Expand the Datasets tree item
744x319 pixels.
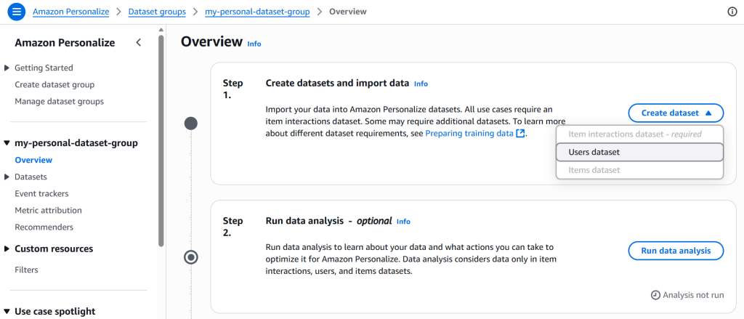(7, 177)
